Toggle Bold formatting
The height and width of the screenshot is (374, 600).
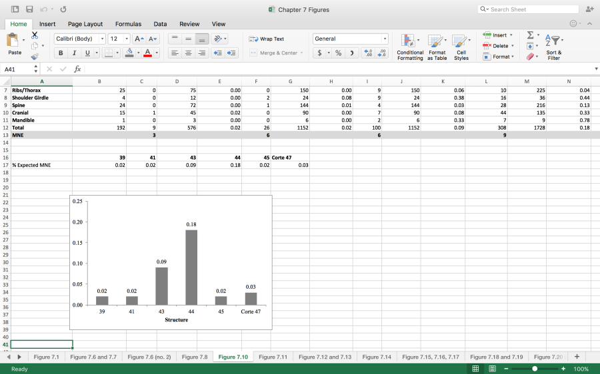(61, 53)
